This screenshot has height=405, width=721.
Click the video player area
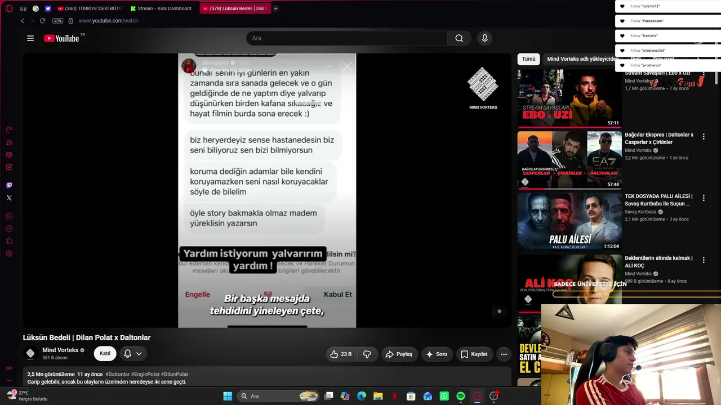coord(267,190)
